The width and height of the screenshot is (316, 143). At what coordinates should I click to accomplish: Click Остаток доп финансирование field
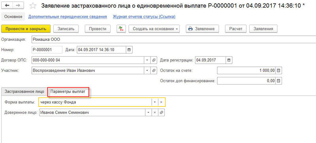click(246, 81)
